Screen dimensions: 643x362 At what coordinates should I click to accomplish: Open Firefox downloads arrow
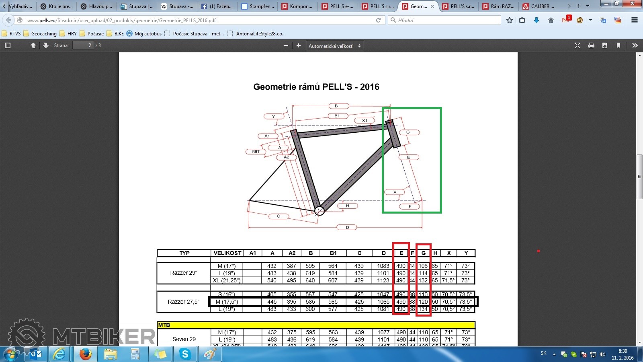tap(537, 20)
